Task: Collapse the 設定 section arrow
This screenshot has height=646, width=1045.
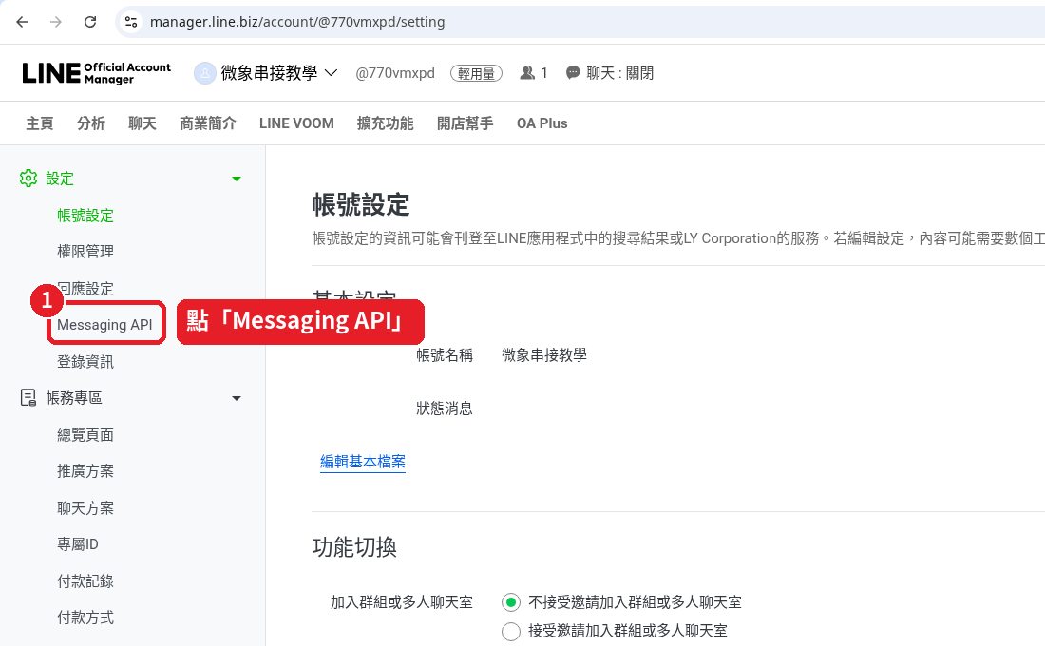Action: click(x=236, y=179)
